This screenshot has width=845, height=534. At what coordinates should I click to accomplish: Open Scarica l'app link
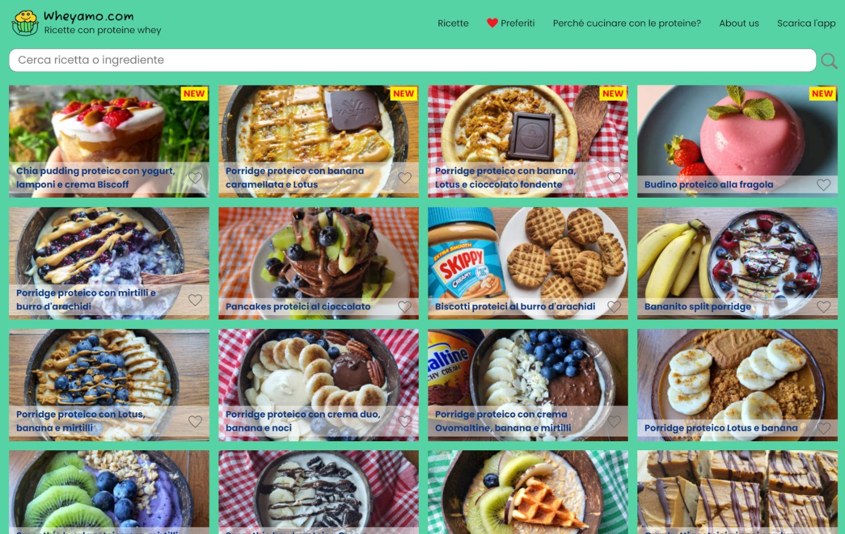(x=806, y=23)
